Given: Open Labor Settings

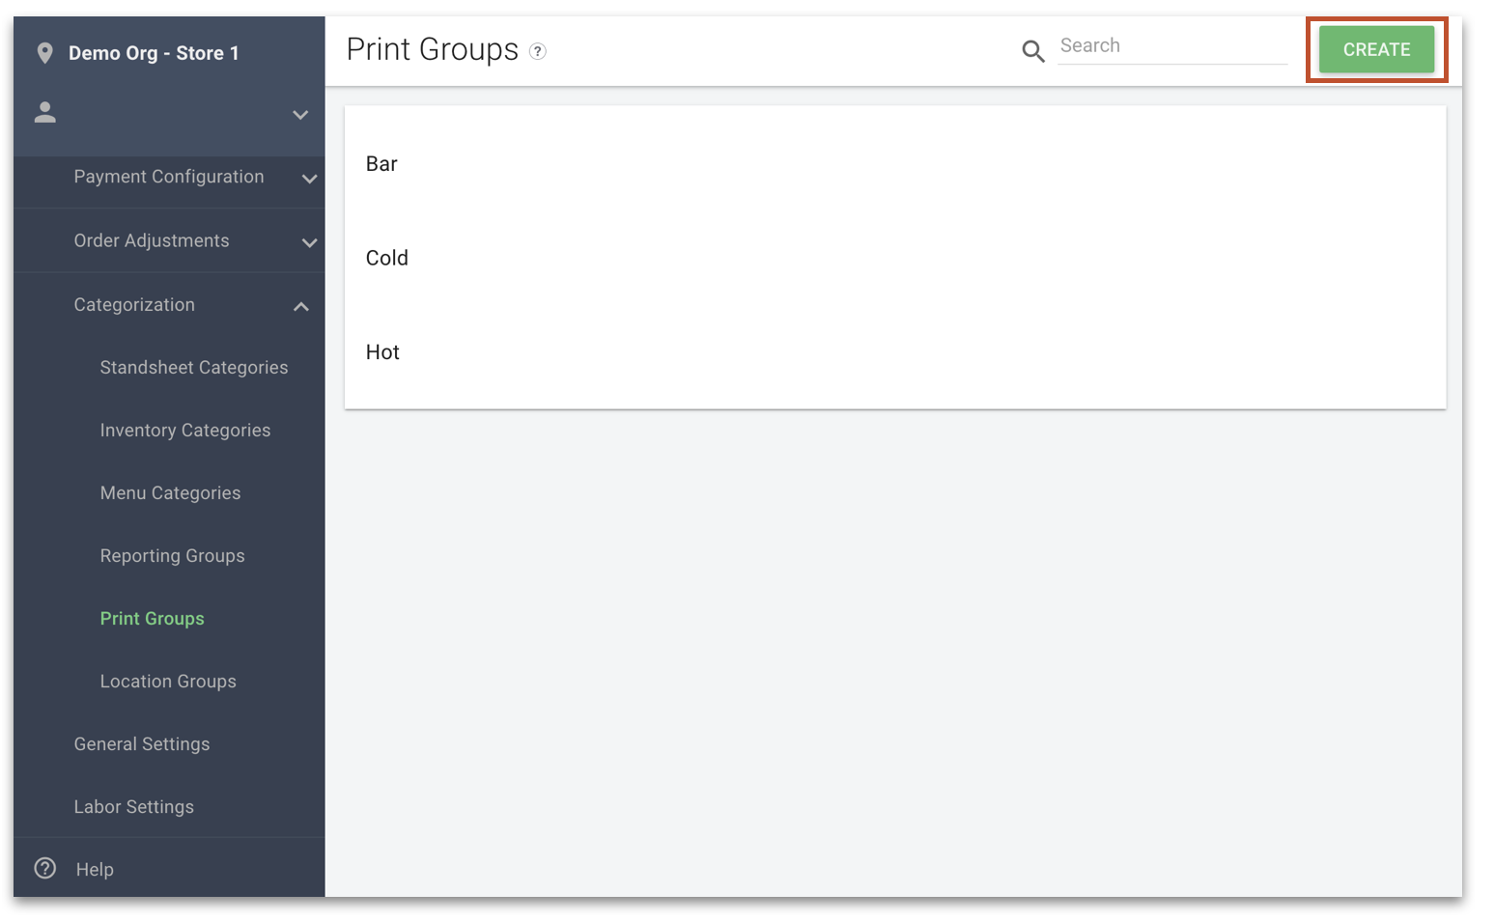Looking at the screenshot, I should [x=133, y=807].
